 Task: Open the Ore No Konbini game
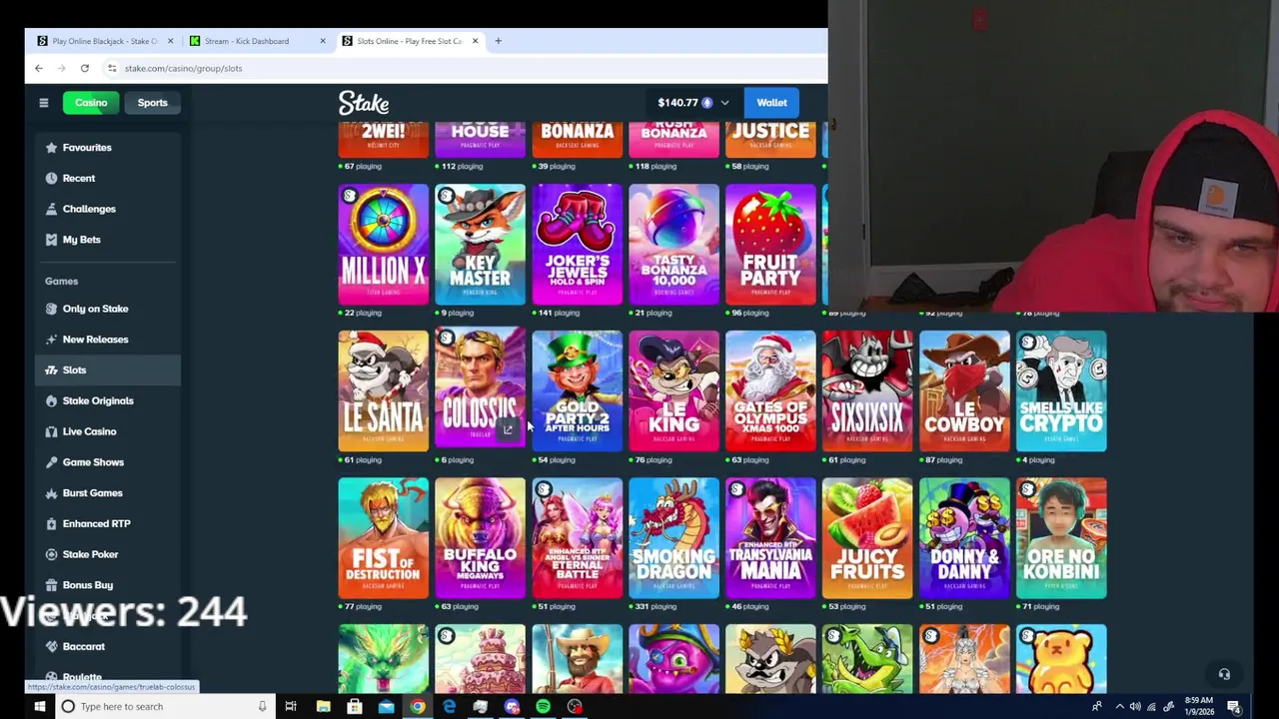1061,538
